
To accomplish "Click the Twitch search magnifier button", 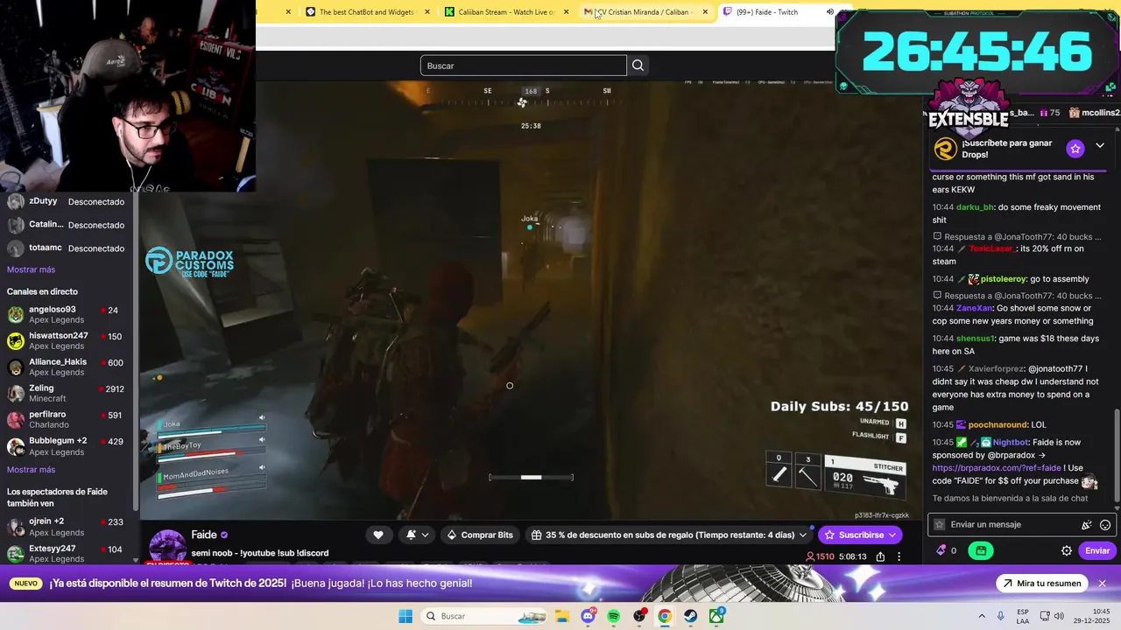I will point(638,66).
